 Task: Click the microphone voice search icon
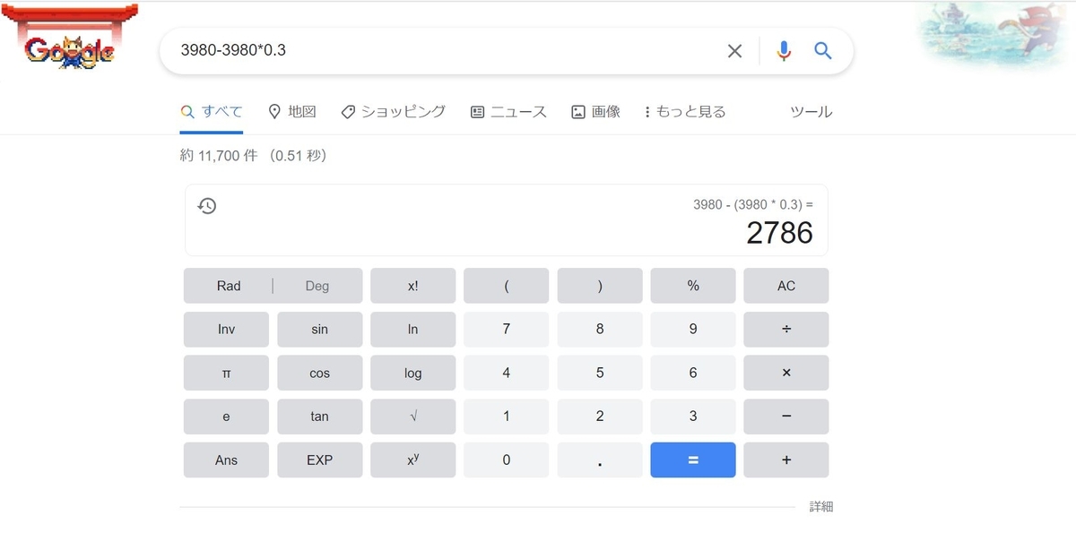(784, 51)
